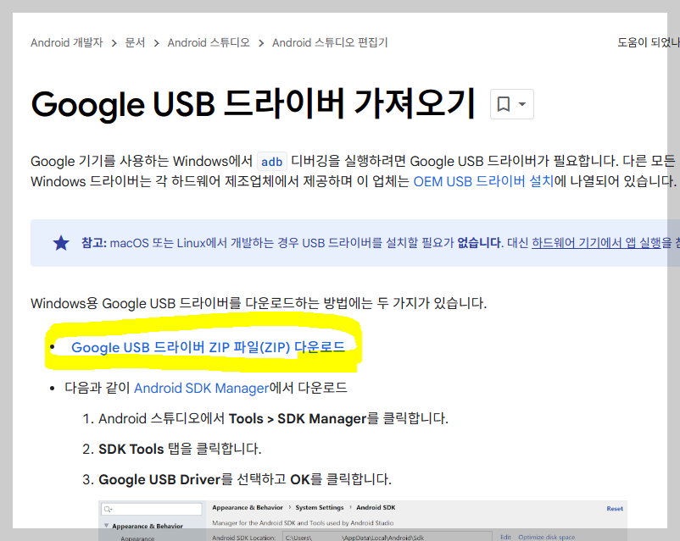Click System Settings breadcrumb in screenshot

[319, 508]
